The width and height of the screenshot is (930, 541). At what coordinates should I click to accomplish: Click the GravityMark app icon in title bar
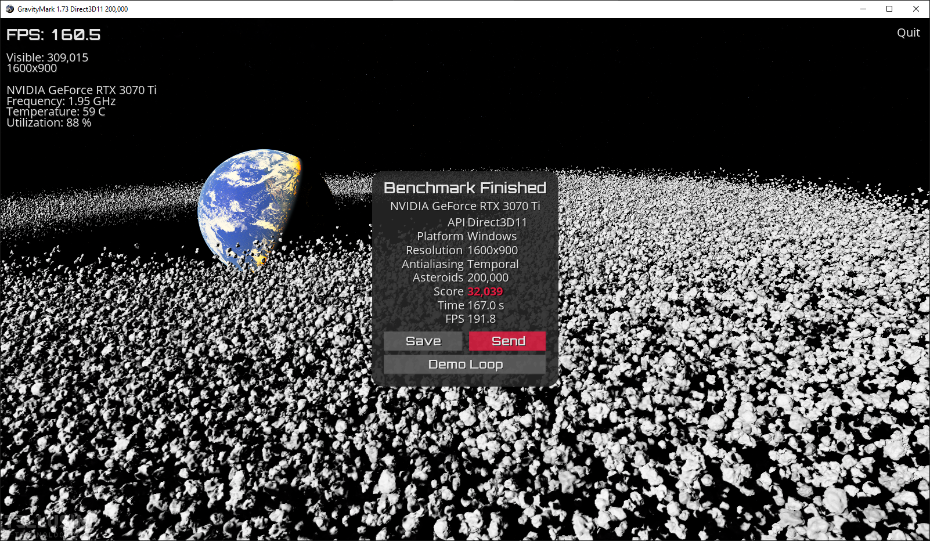(x=9, y=9)
